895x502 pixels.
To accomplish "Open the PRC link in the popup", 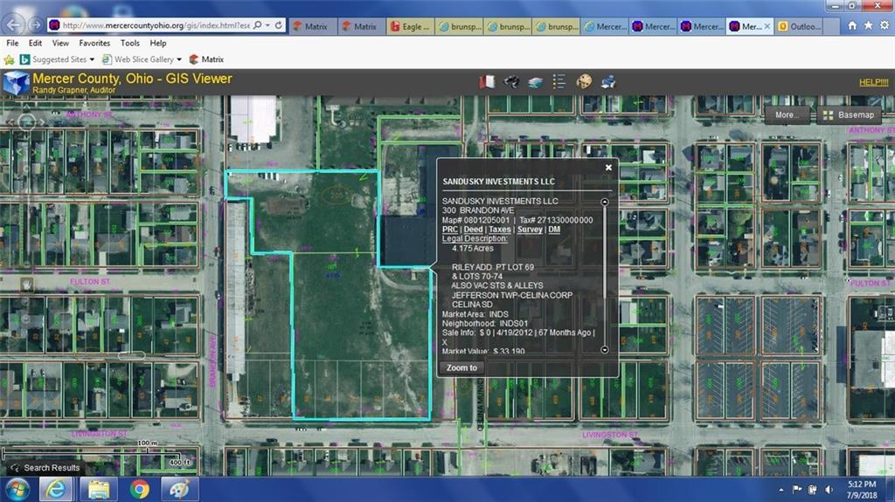I will (450, 230).
